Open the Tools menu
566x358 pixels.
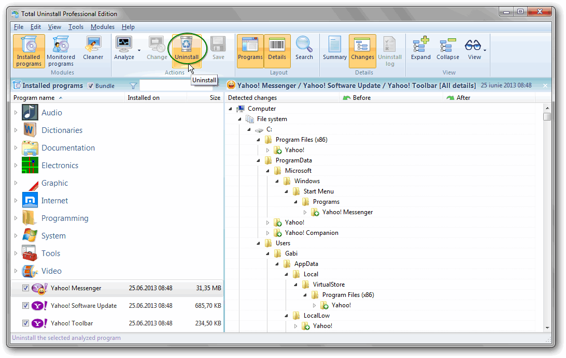click(x=76, y=27)
